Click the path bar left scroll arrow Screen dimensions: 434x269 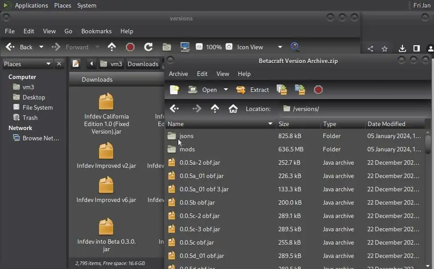click(x=91, y=64)
